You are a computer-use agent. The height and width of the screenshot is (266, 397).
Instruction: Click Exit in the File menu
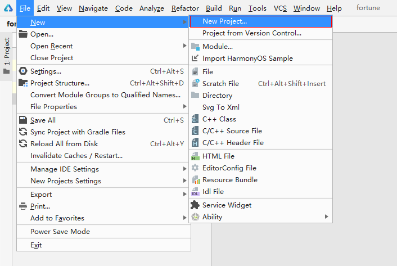(x=36, y=245)
